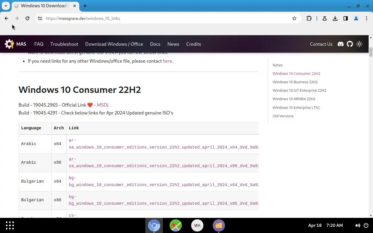Screen dimensions: 373x233
Task: Open site information icon in address bar
Action: (x=40, y=18)
